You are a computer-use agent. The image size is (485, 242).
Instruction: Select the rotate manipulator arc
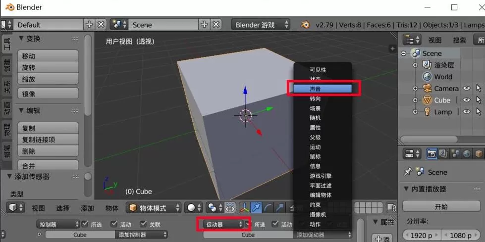coord(268,208)
